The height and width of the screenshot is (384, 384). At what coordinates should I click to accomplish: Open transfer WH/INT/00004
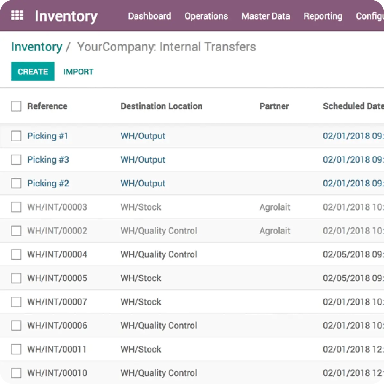click(57, 254)
